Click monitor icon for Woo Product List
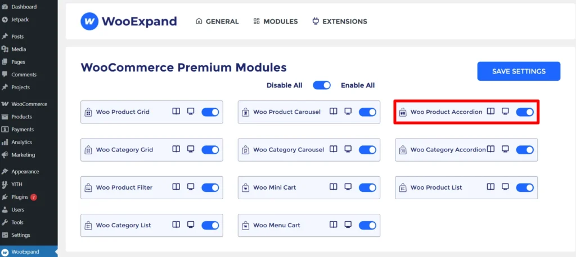The width and height of the screenshot is (576, 257). [505, 187]
